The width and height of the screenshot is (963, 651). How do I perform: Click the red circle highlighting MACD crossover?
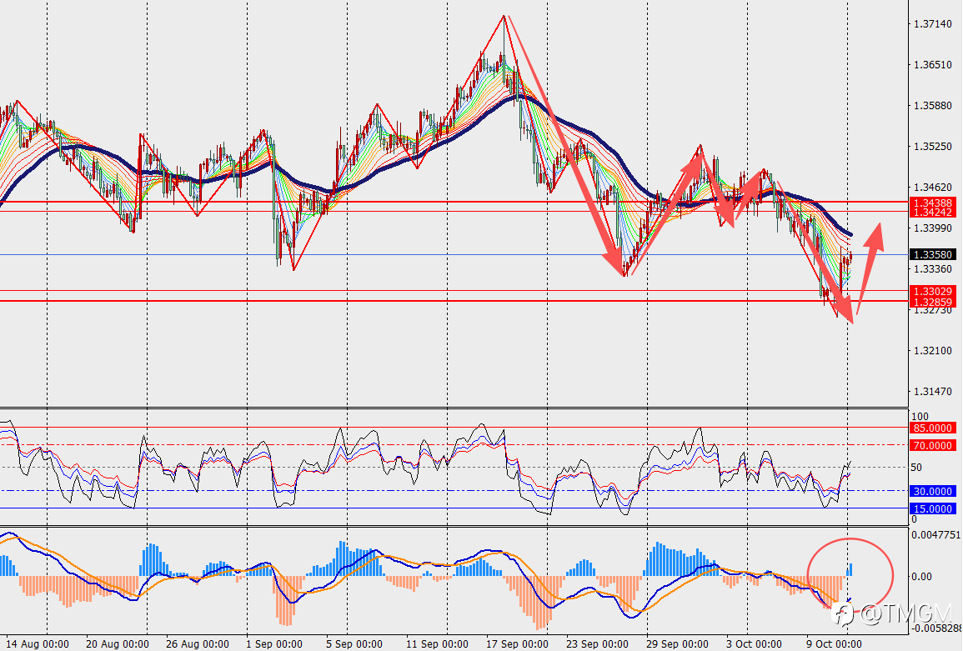[x=850, y=573]
